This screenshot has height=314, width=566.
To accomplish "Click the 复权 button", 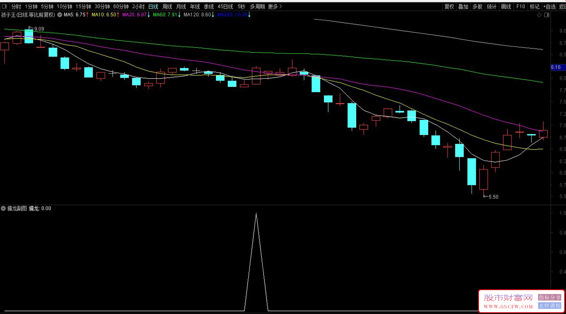I will click(x=449, y=7).
